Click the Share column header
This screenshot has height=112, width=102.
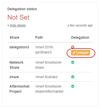click(x=14, y=37)
